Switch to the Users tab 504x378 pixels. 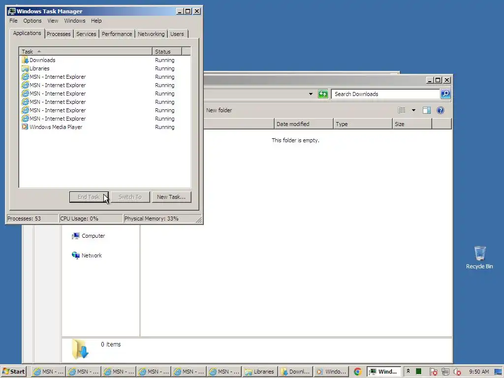coord(177,34)
